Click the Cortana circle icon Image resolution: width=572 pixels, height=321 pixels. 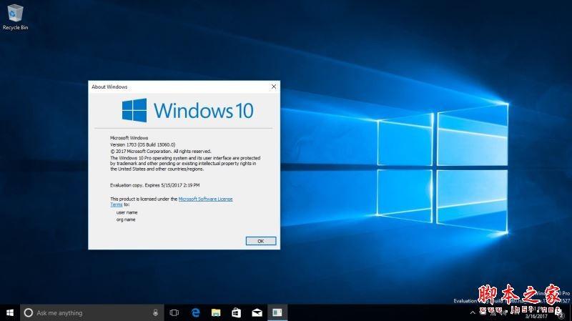coord(28,312)
